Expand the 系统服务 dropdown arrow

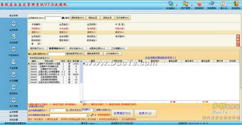(x=177, y=5)
